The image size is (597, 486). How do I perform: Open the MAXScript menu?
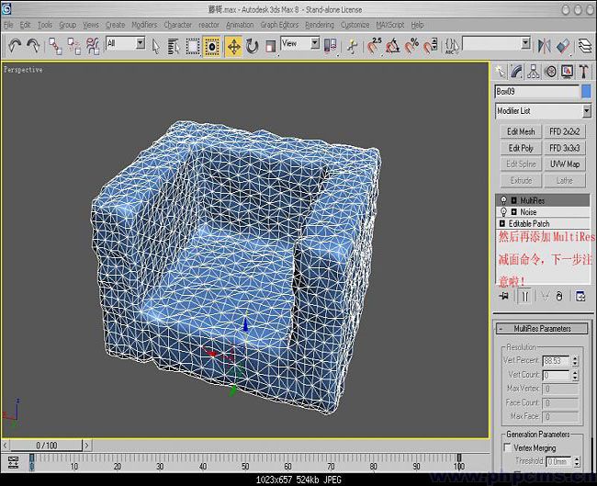pyautogui.click(x=389, y=25)
